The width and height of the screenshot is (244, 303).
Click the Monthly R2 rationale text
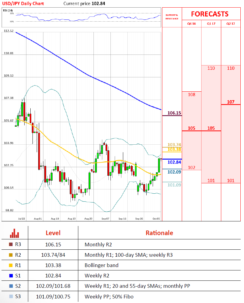pos(98,245)
